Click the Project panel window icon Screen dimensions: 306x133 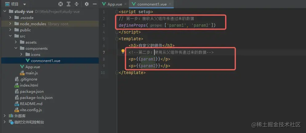click(x=7, y=4)
